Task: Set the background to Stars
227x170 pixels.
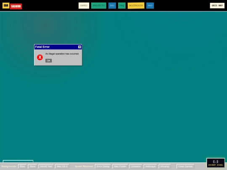Action: (x=32, y=166)
